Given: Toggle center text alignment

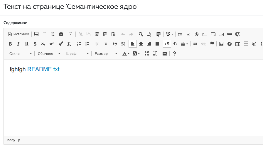Looking at the screenshot, I should [x=141, y=44].
